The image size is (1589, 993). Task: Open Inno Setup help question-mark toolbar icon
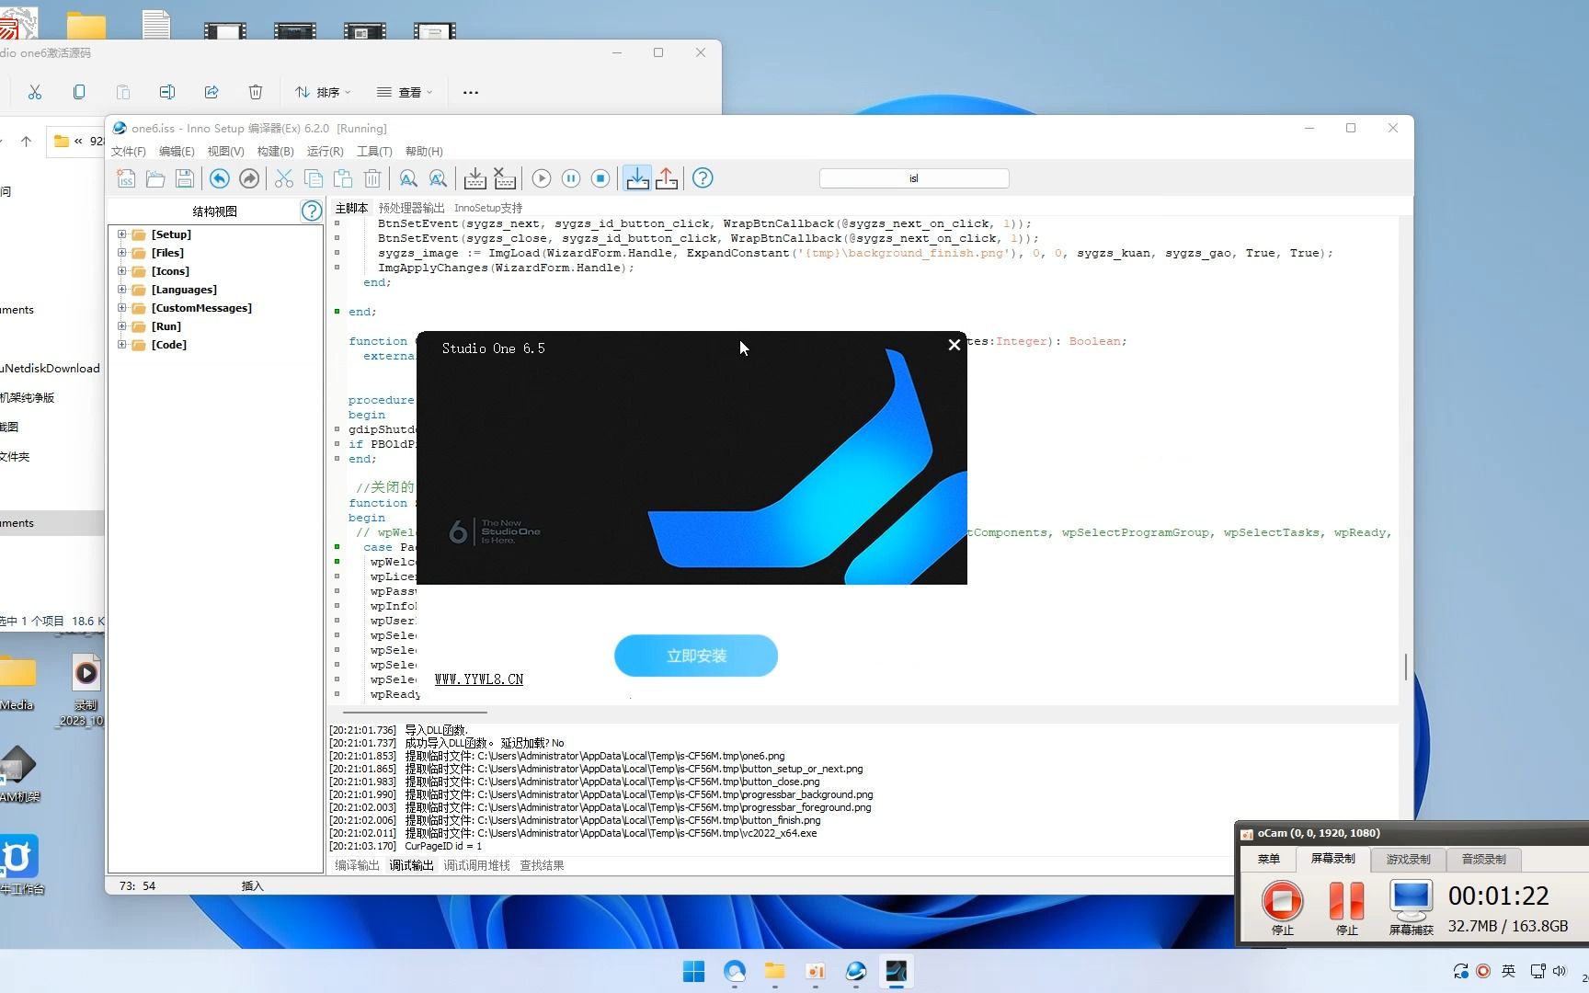click(x=703, y=178)
